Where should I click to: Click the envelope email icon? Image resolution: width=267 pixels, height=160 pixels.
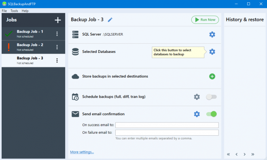click(x=75, y=114)
